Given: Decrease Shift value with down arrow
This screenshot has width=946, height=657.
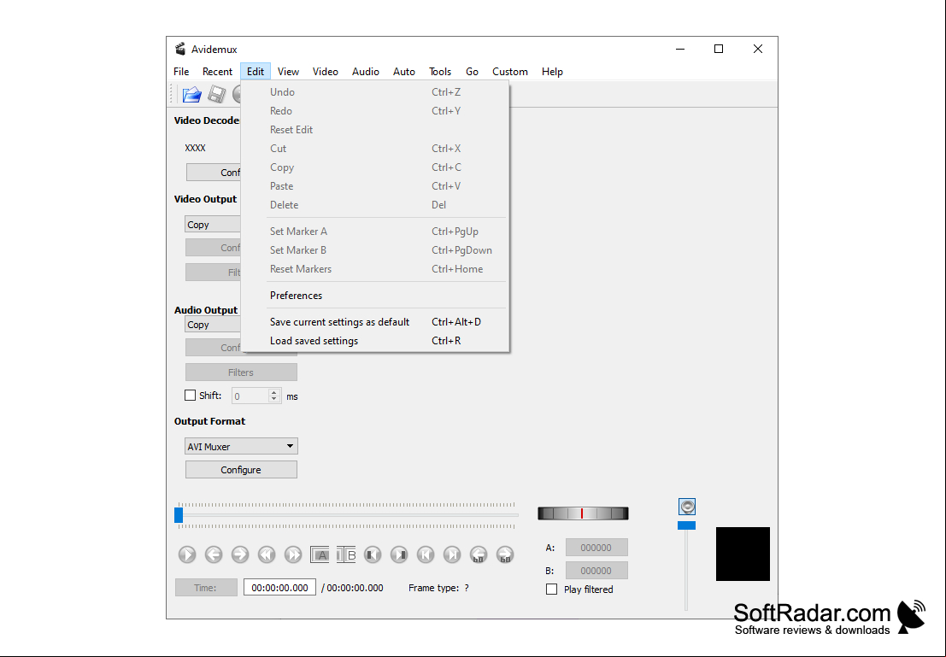Looking at the screenshot, I should (274, 399).
